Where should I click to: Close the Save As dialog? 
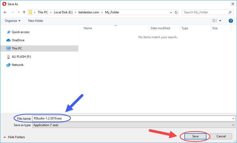point(233,4)
